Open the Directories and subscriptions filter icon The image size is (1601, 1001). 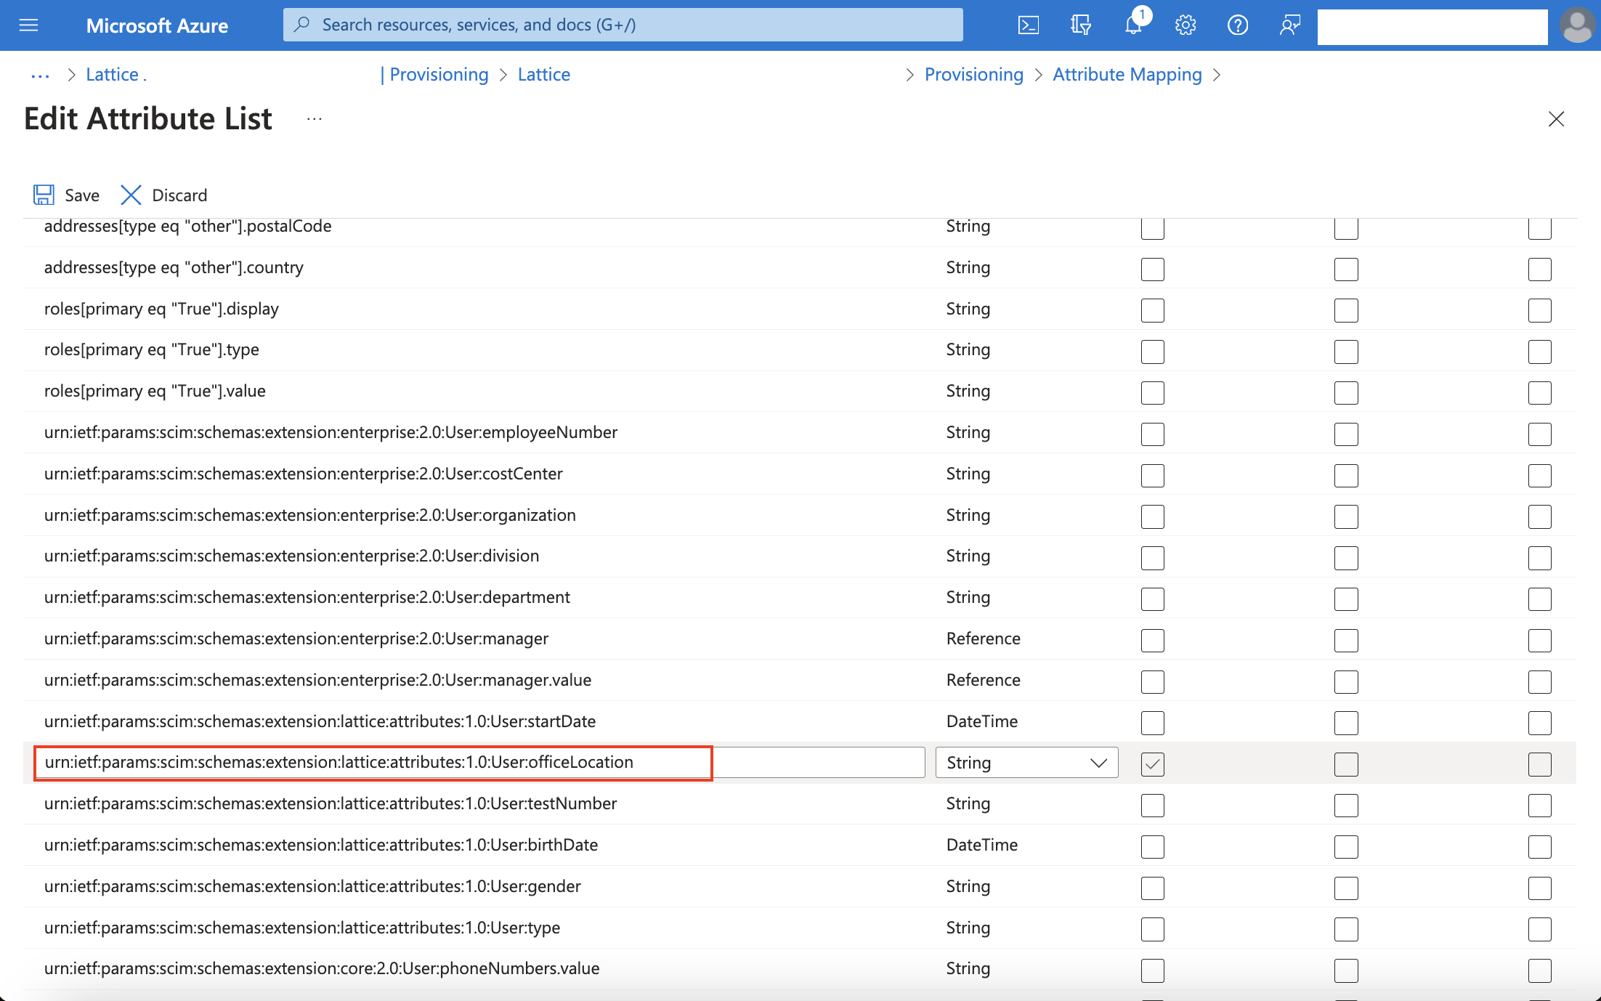(1080, 25)
